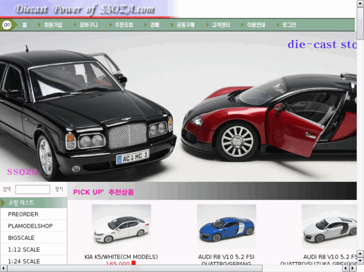Open the 이용안내 usage guide link
This screenshot has width=364, height=272.
tap(256, 25)
